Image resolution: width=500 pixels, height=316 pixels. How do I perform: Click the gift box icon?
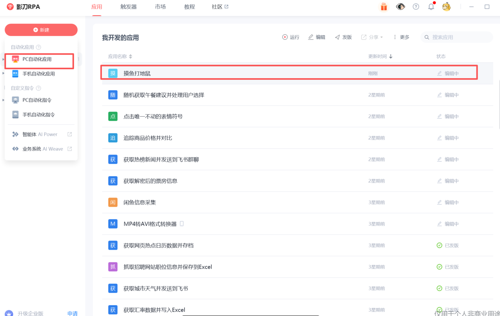pyautogui.click(x=384, y=7)
